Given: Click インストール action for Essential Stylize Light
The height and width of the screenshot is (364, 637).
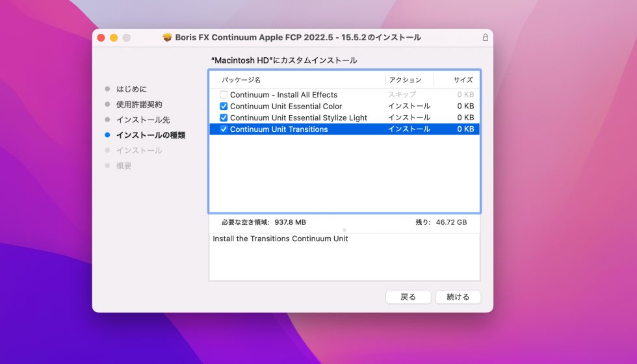Looking at the screenshot, I should coord(409,118).
